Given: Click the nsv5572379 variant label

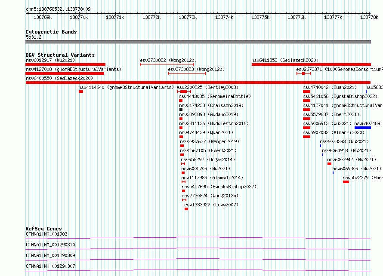Looking at the screenshot, I should [363, 178].
